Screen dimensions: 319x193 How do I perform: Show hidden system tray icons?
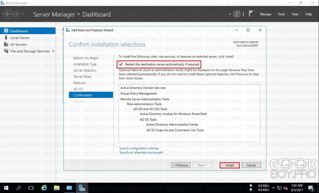[273, 188]
